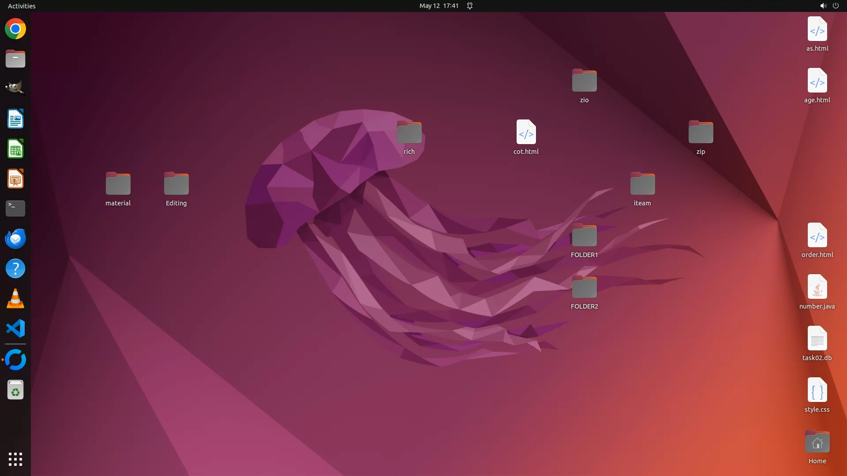Viewport: 847px width, 476px height.
Task: Open the Trash in dock
Action: [x=15, y=390]
